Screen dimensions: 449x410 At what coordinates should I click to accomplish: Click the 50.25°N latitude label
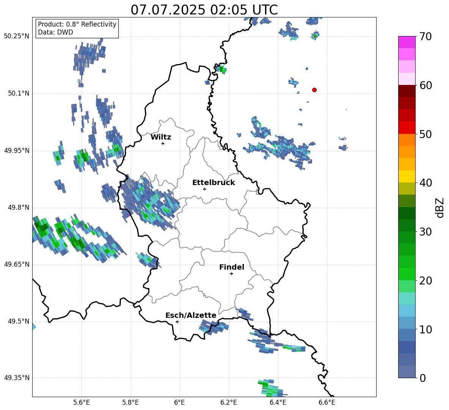pos(17,36)
